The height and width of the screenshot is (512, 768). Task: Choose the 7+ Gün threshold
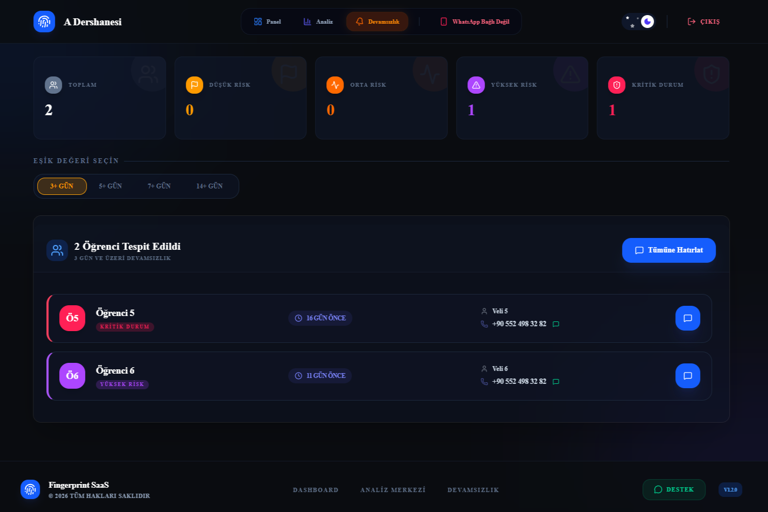pos(159,186)
